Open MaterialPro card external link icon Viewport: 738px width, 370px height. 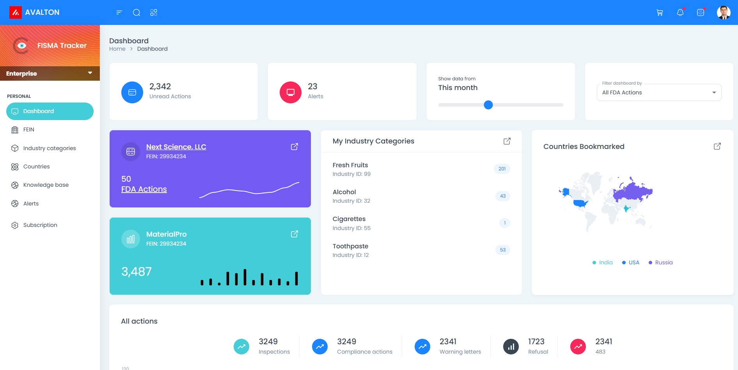click(x=294, y=234)
